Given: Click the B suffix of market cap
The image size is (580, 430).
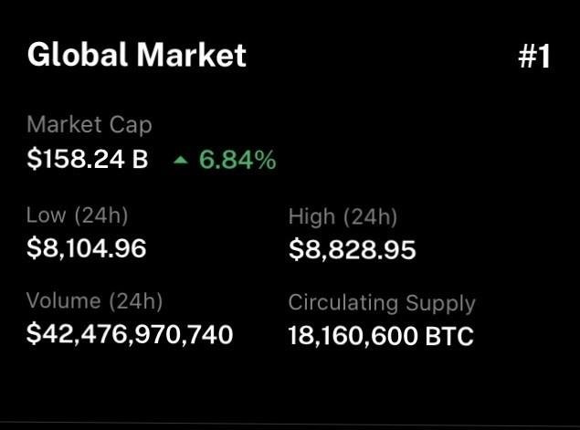Looking at the screenshot, I should tap(140, 160).
